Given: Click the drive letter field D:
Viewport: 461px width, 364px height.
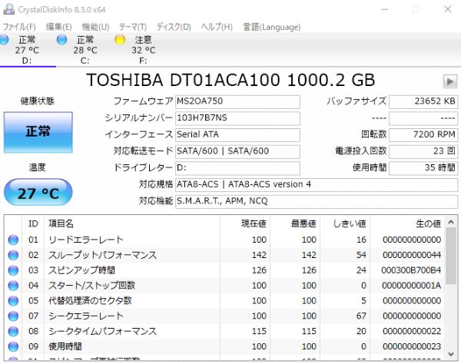Looking at the screenshot, I should tap(237, 168).
